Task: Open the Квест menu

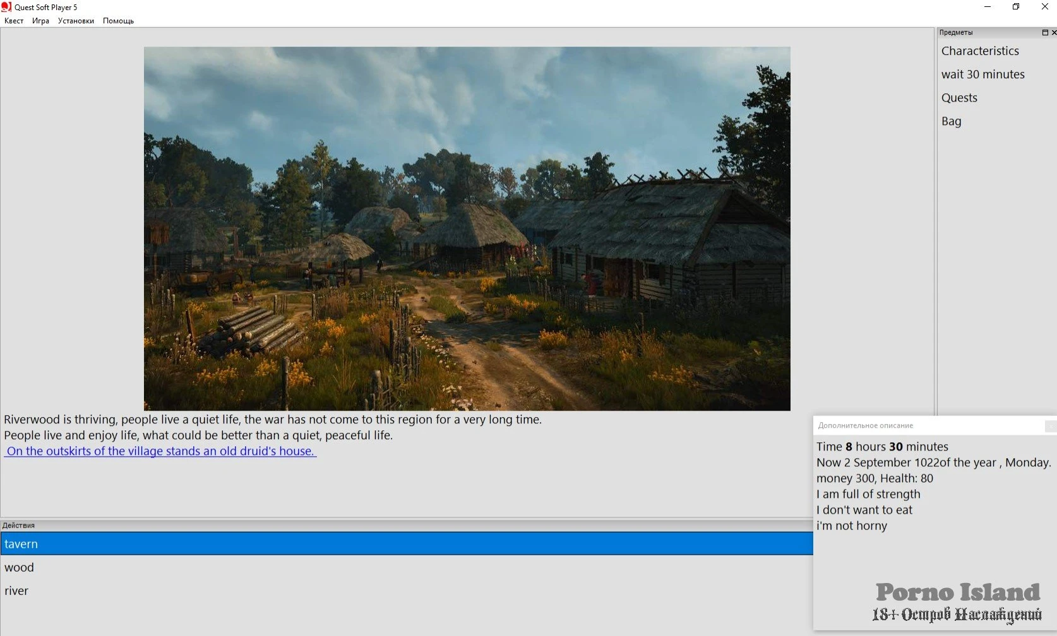Action: (14, 21)
